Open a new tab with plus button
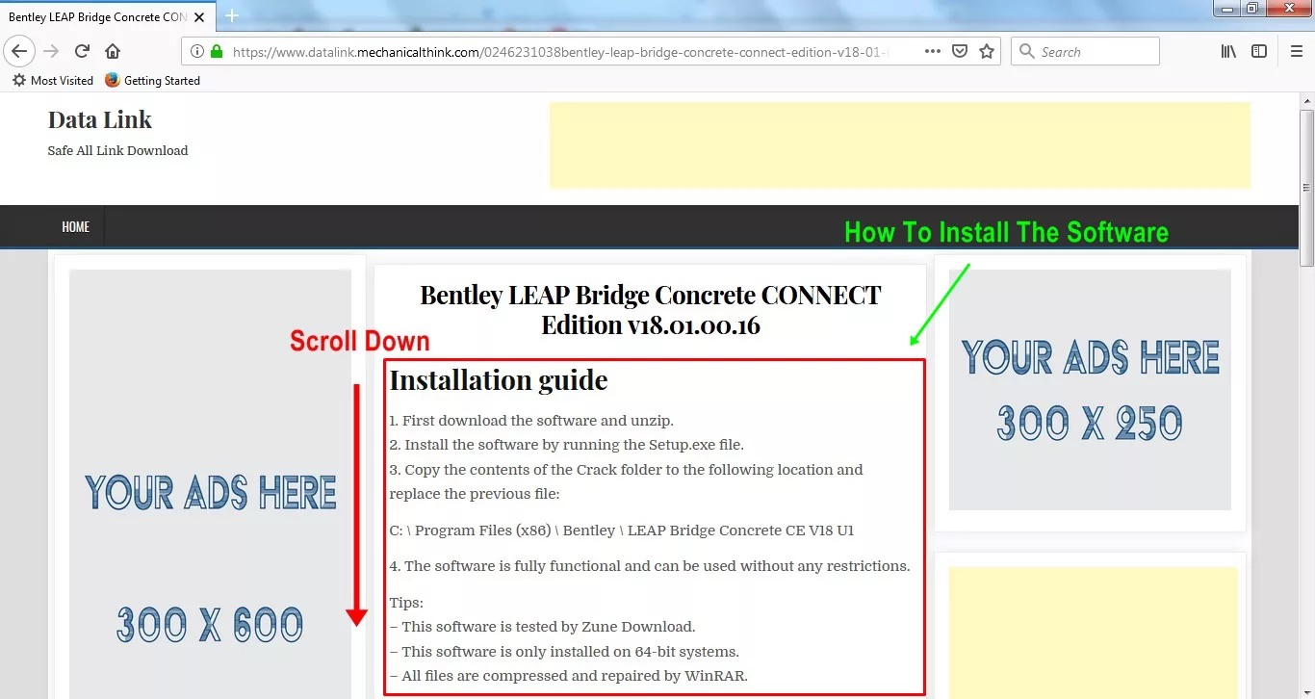The width and height of the screenshot is (1315, 699). (x=231, y=16)
